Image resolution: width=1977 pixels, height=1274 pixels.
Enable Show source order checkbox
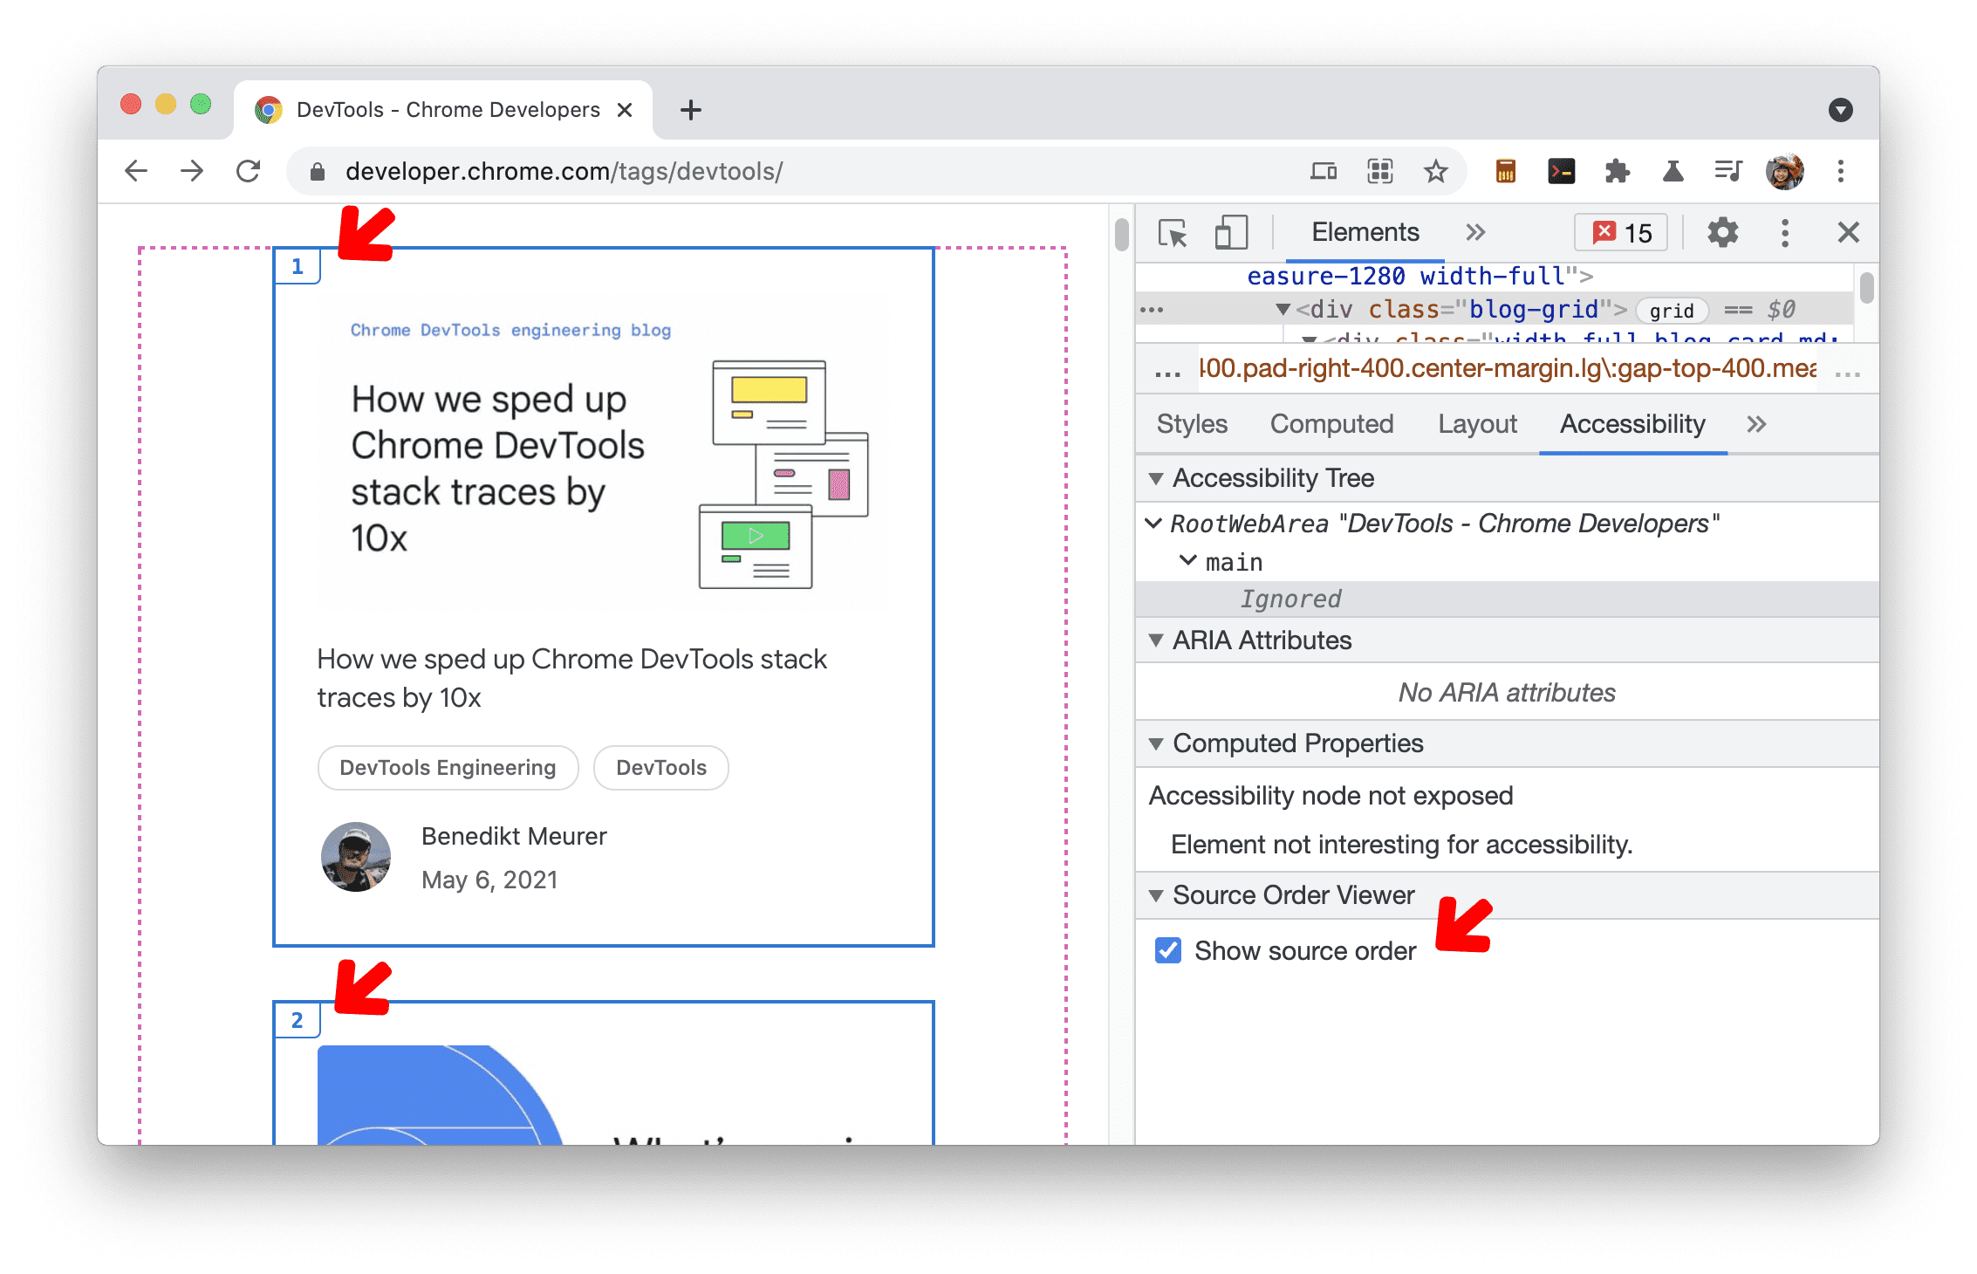pos(1172,951)
